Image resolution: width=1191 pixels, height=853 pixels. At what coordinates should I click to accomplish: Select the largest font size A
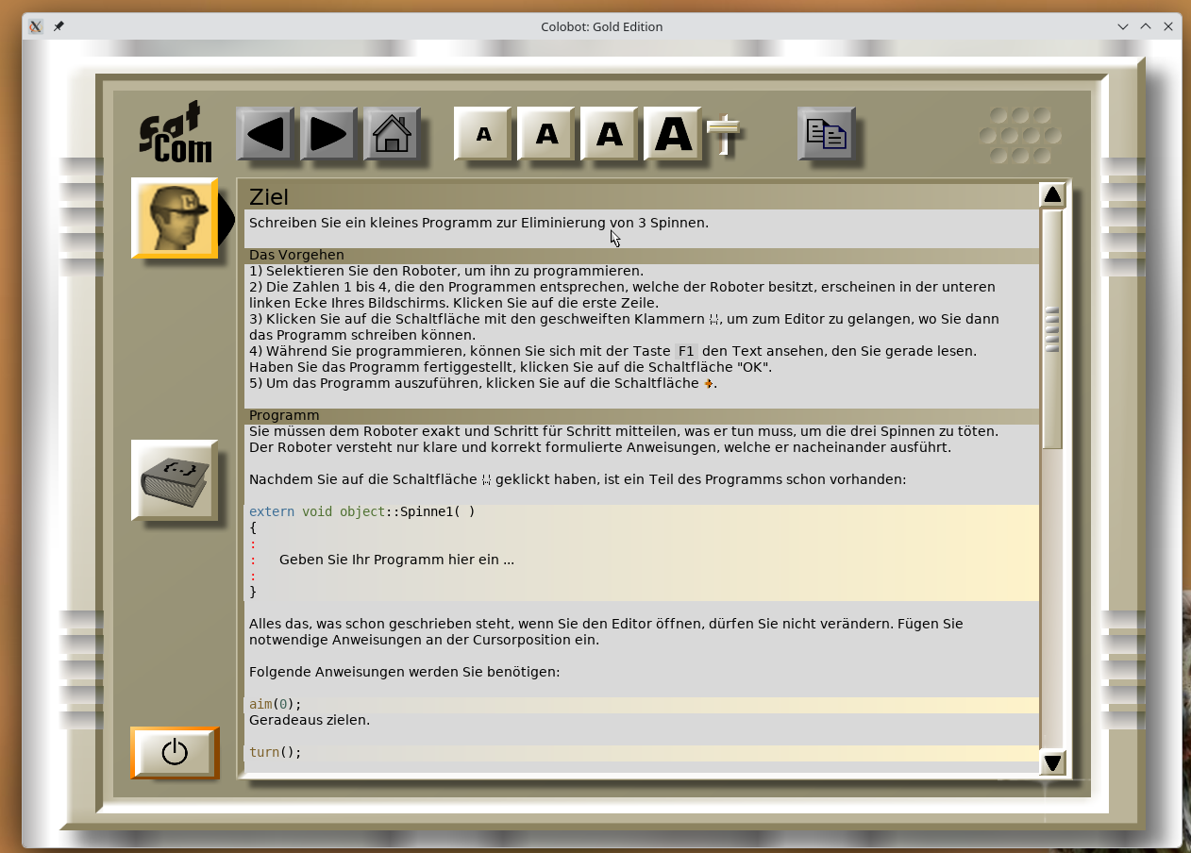coord(673,134)
